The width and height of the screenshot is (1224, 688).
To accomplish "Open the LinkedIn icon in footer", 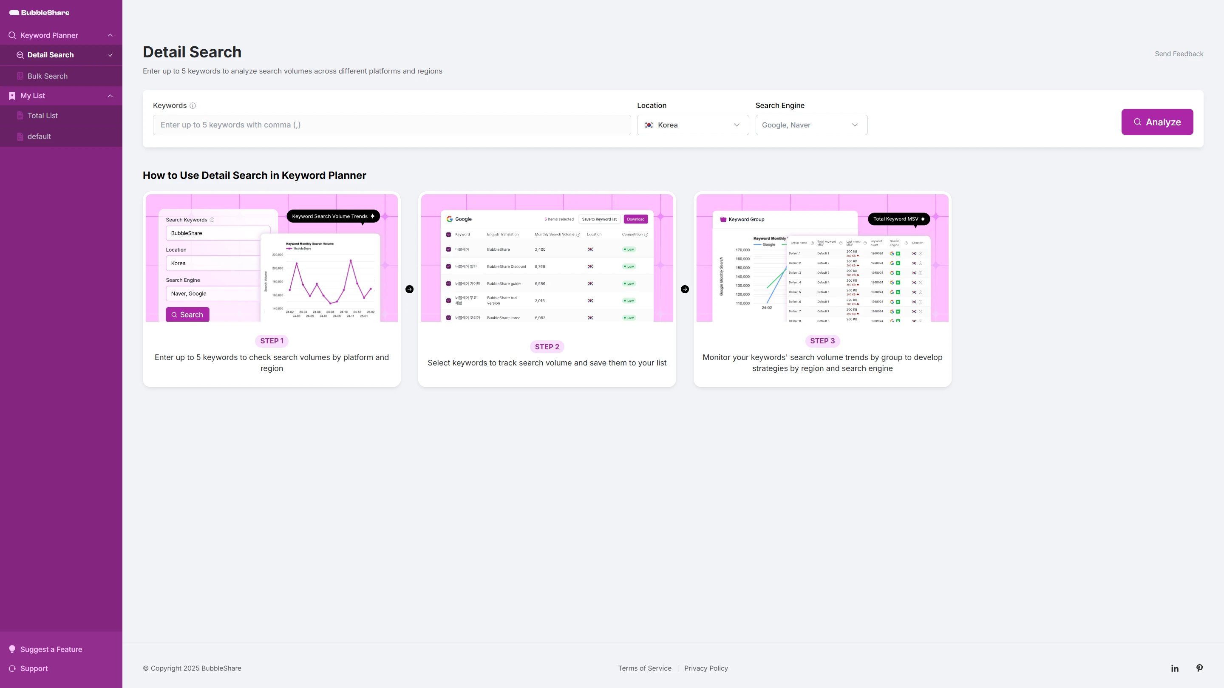I will pyautogui.click(x=1175, y=668).
